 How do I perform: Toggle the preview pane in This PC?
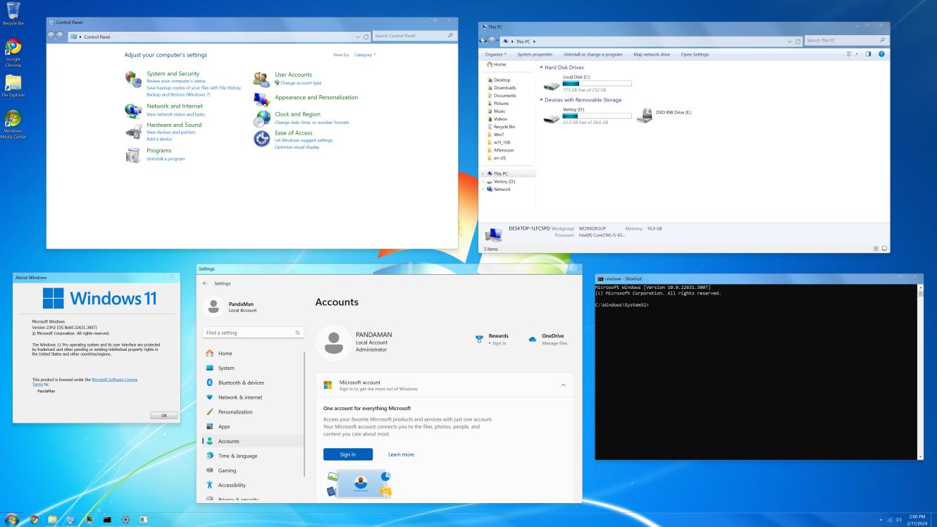(868, 54)
